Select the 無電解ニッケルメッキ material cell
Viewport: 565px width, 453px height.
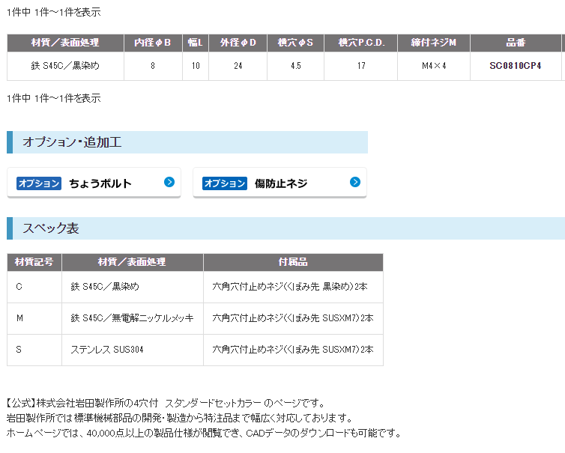[x=132, y=318]
